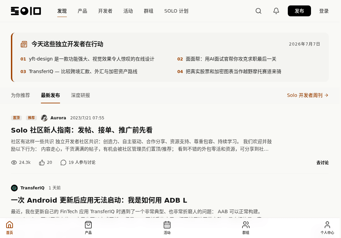Click 登录 to log in

click(324, 11)
